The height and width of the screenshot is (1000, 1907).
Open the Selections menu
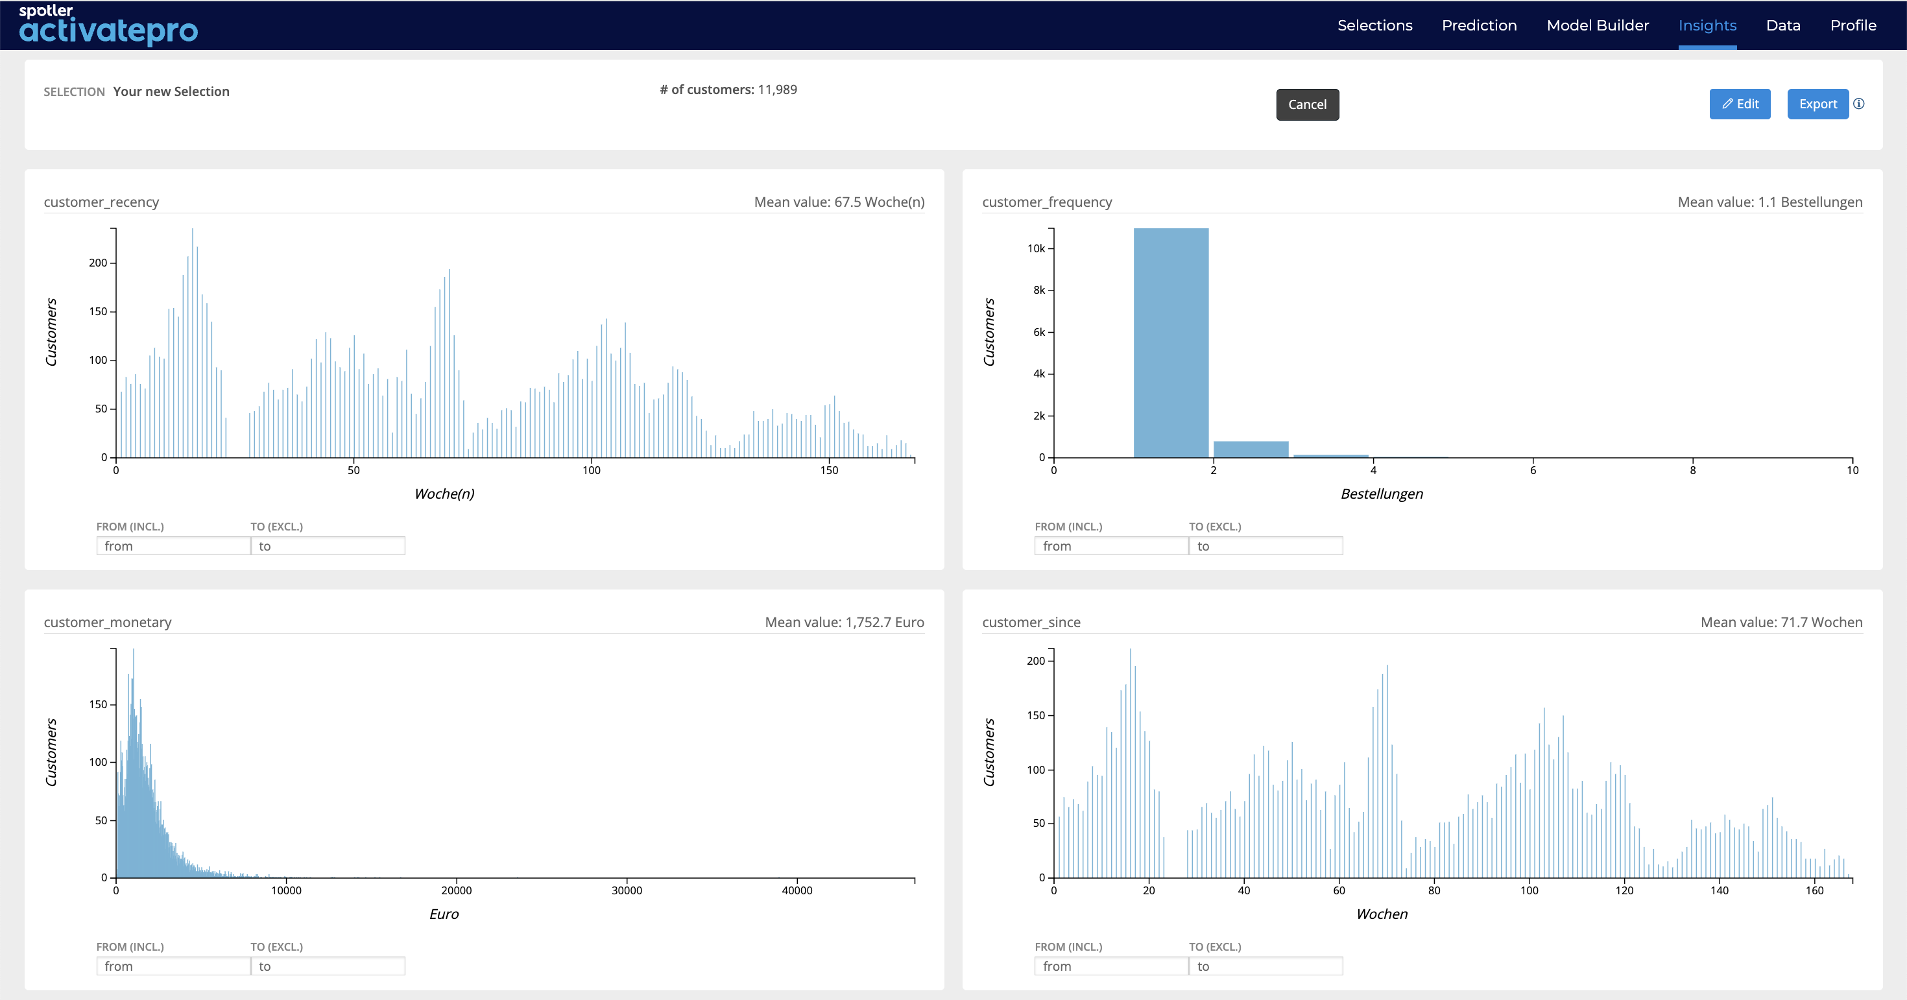(1374, 25)
